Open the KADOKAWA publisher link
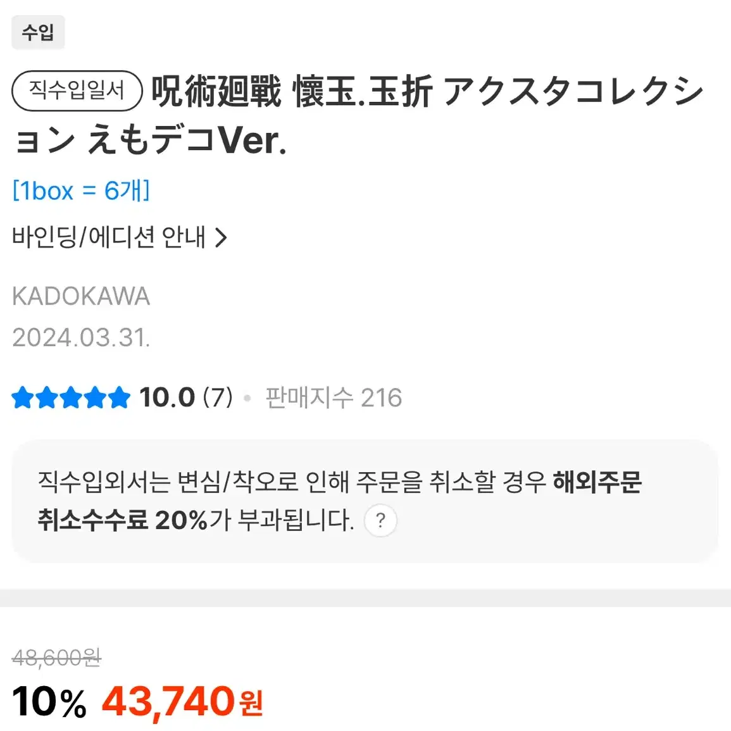The image size is (731, 731). (x=81, y=296)
